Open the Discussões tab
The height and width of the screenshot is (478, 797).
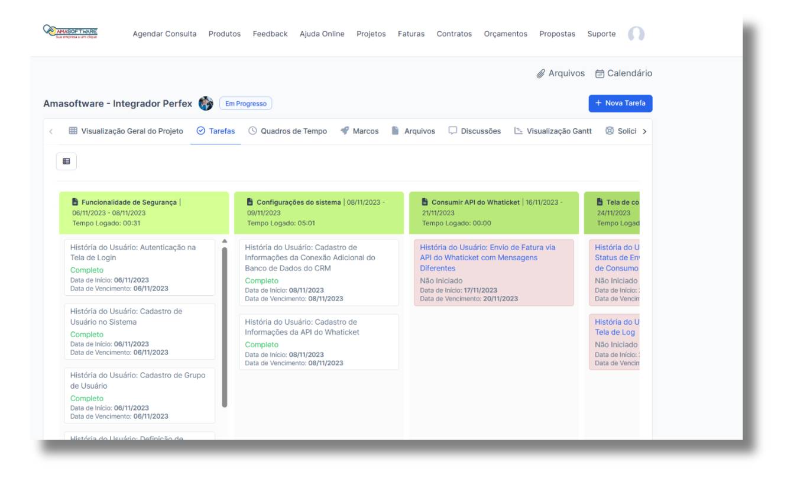point(474,131)
